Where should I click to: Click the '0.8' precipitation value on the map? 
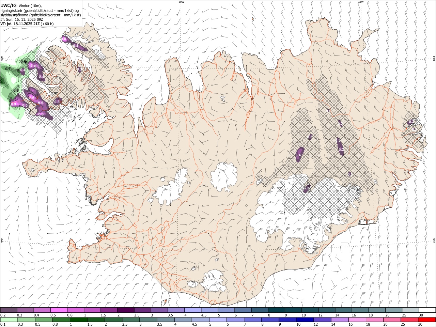(64, 39)
